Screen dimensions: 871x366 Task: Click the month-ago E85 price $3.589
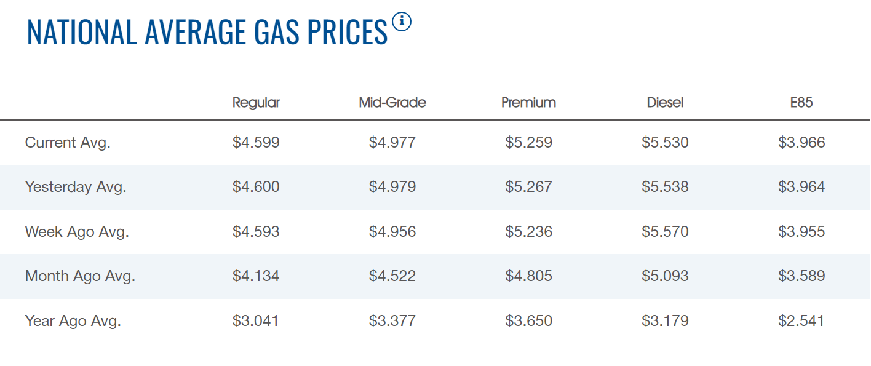801,276
